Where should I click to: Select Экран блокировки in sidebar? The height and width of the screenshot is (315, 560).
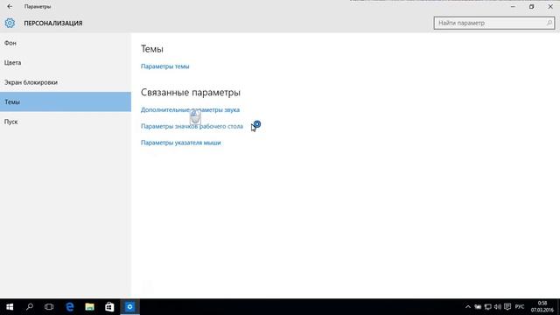click(66, 82)
